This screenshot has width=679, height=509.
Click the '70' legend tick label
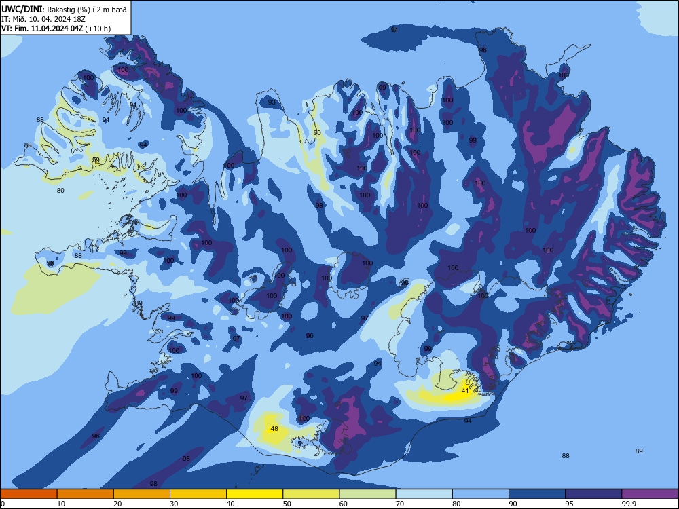click(400, 504)
